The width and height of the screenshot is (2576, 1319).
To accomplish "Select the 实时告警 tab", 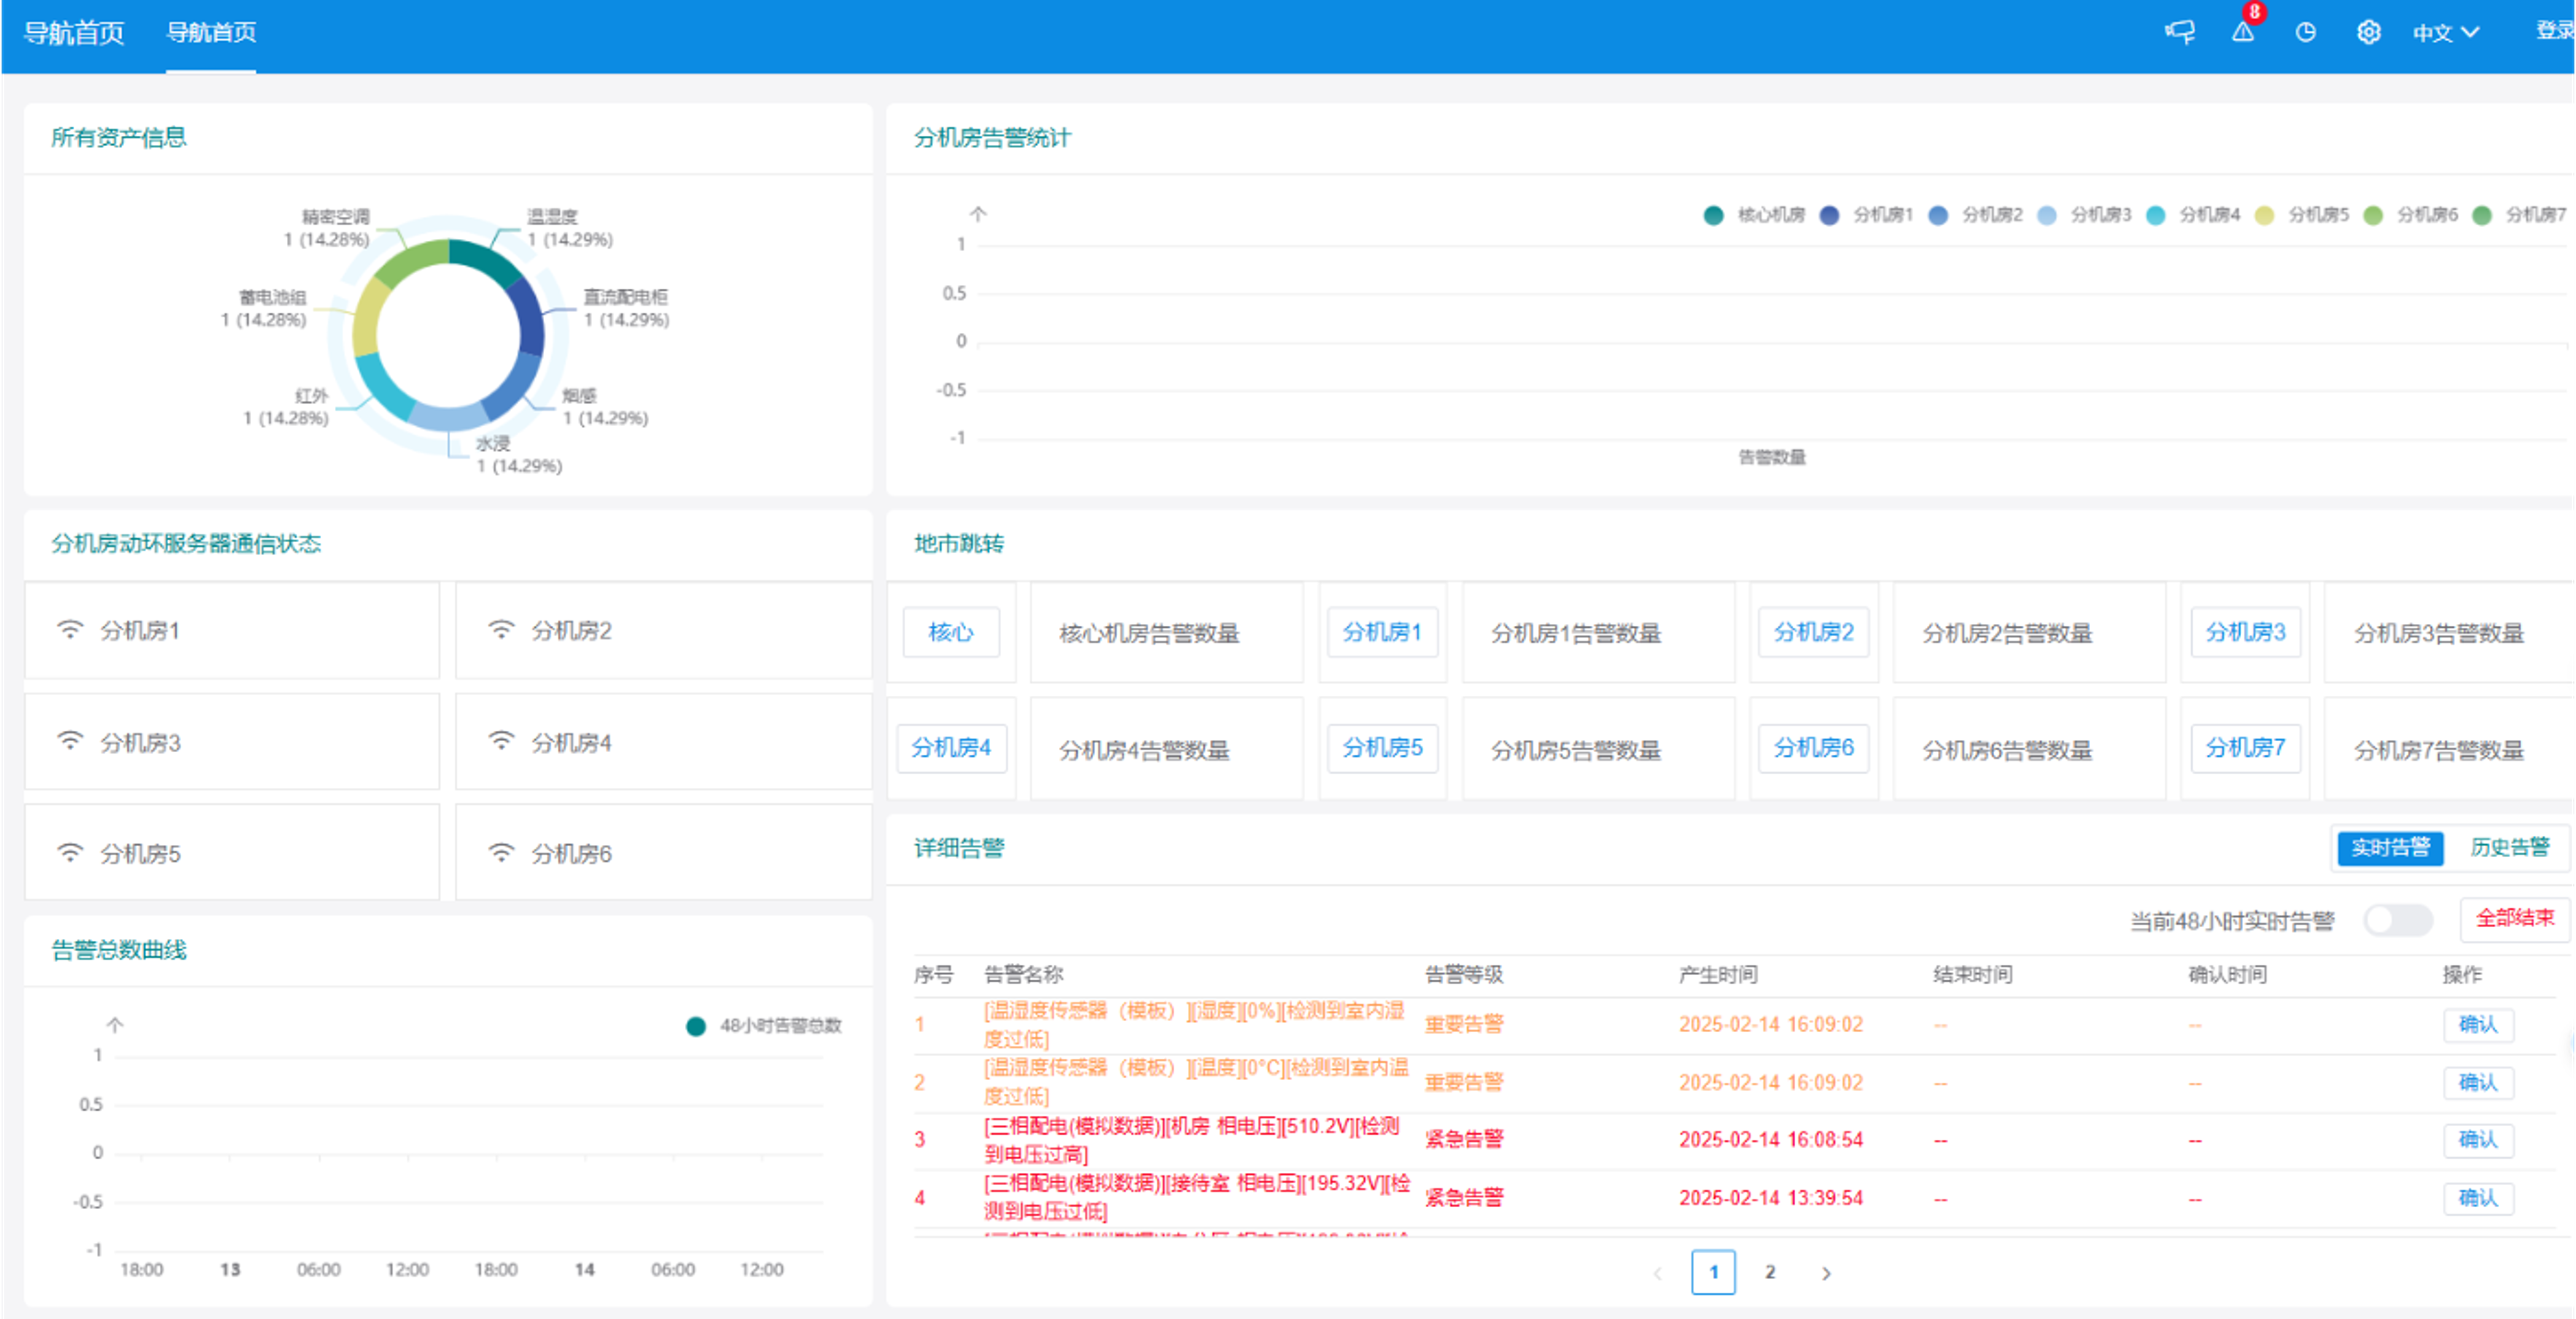I will click(2390, 848).
